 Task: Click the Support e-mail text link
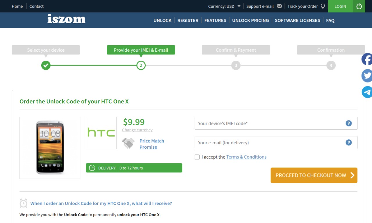click(x=260, y=6)
